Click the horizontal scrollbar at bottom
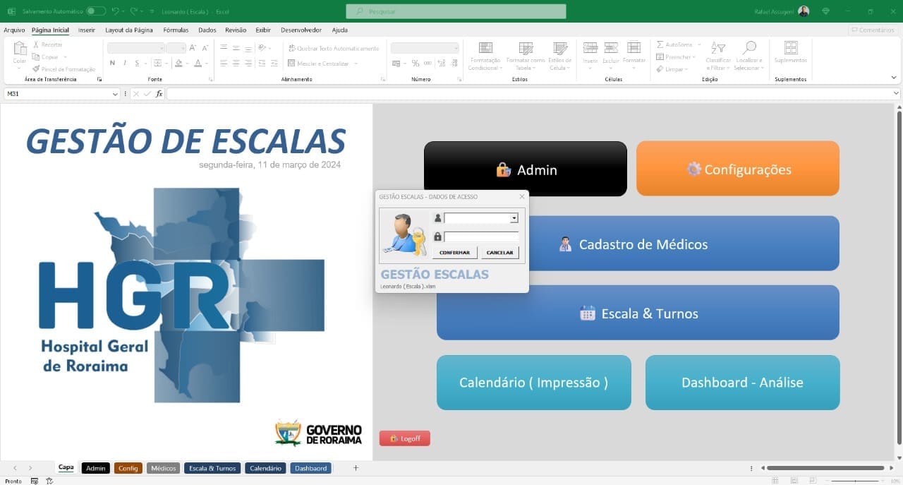The height and width of the screenshot is (485, 903). [825, 467]
